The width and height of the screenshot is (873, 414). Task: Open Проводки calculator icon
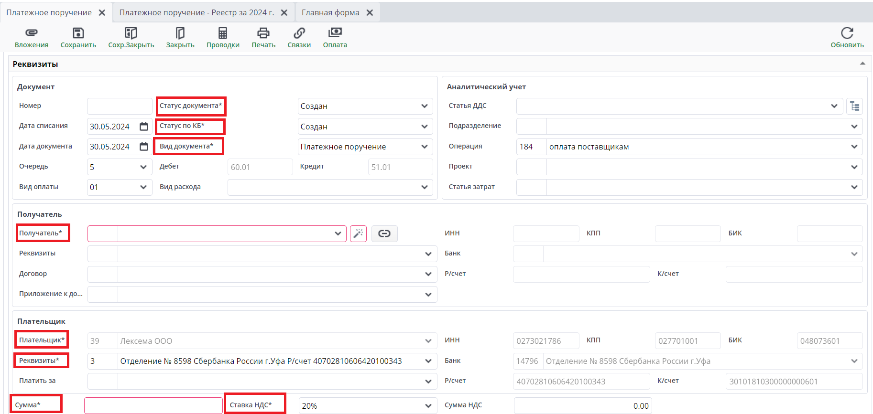222,33
